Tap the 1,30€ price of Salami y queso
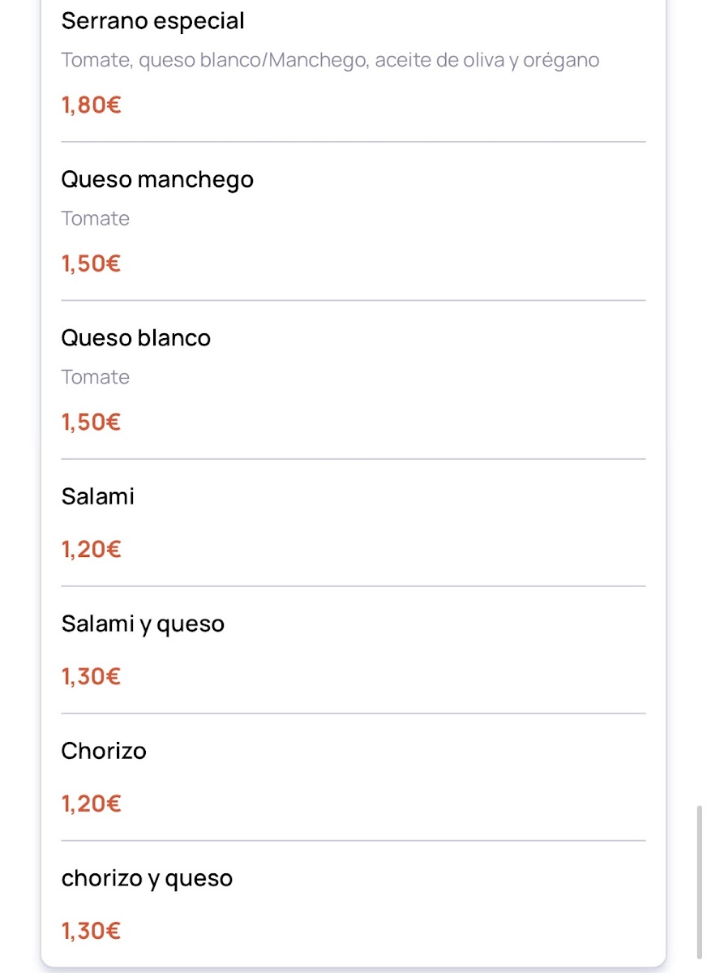Screen dimensions: 707x973 [91, 677]
